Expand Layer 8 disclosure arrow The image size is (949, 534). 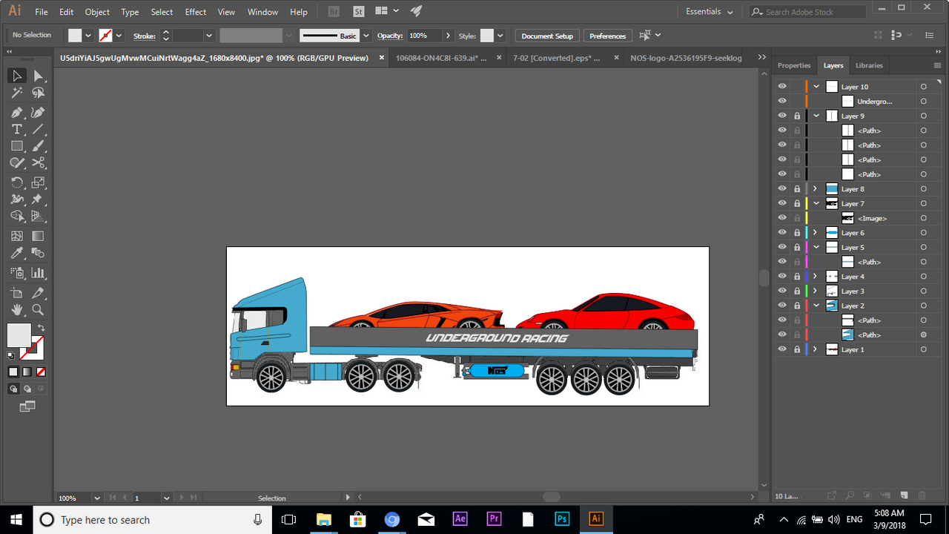click(816, 189)
